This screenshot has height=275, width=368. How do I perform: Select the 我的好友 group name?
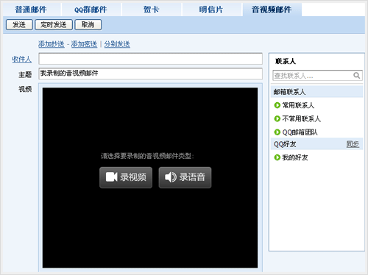point(295,157)
